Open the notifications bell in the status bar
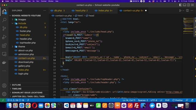 pos(192,100)
